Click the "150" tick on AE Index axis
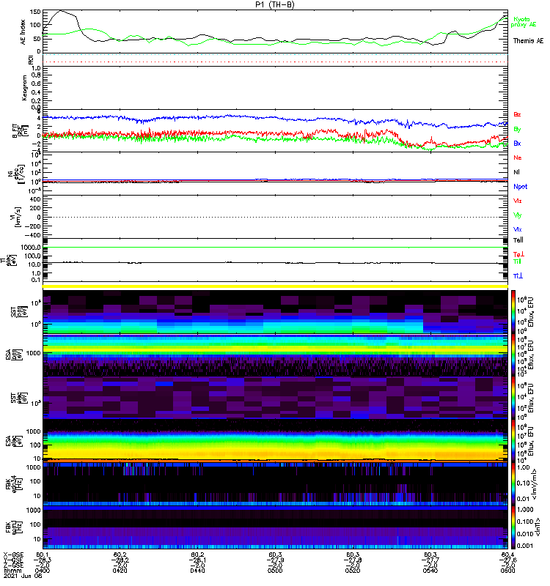Viewport: 550px width, 586px height. tap(35, 12)
